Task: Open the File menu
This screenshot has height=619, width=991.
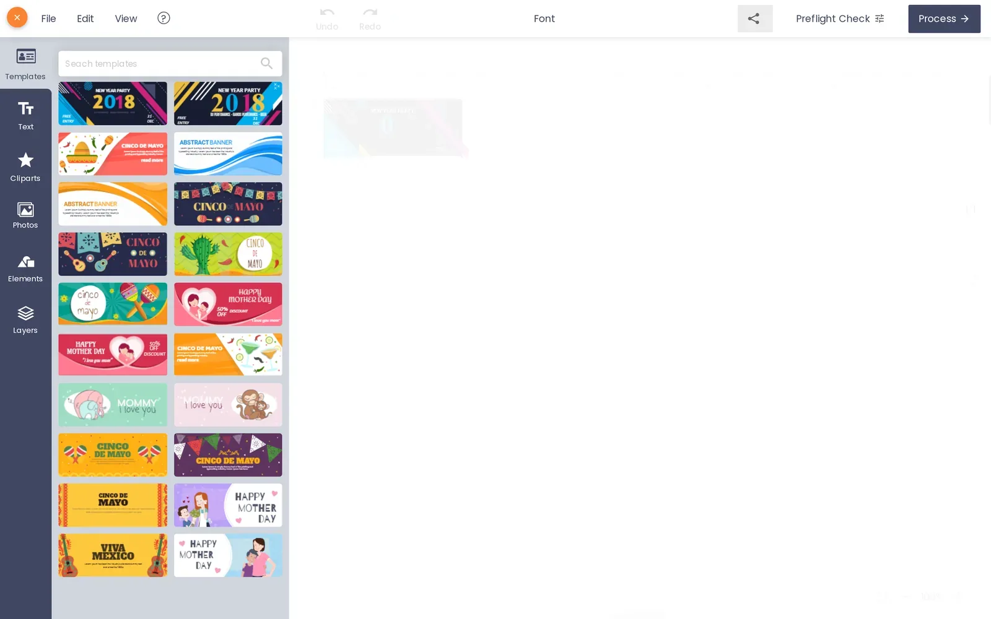Action: coord(48,19)
